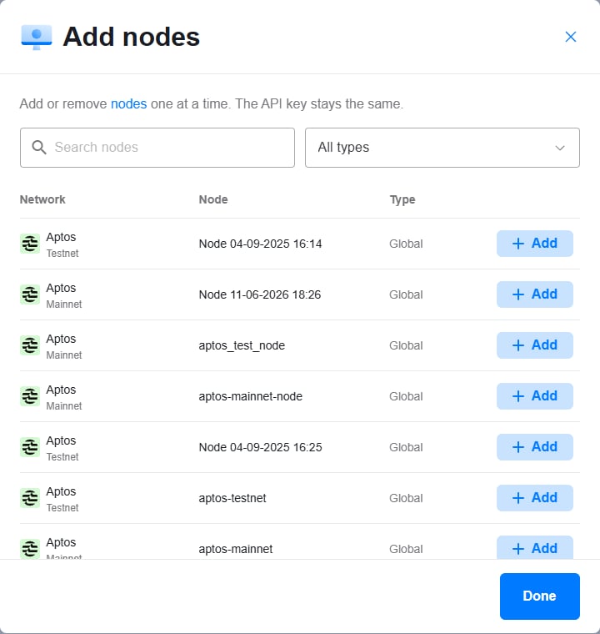Click the Add nodes monitor icon
600x634 pixels.
pyautogui.click(x=37, y=37)
